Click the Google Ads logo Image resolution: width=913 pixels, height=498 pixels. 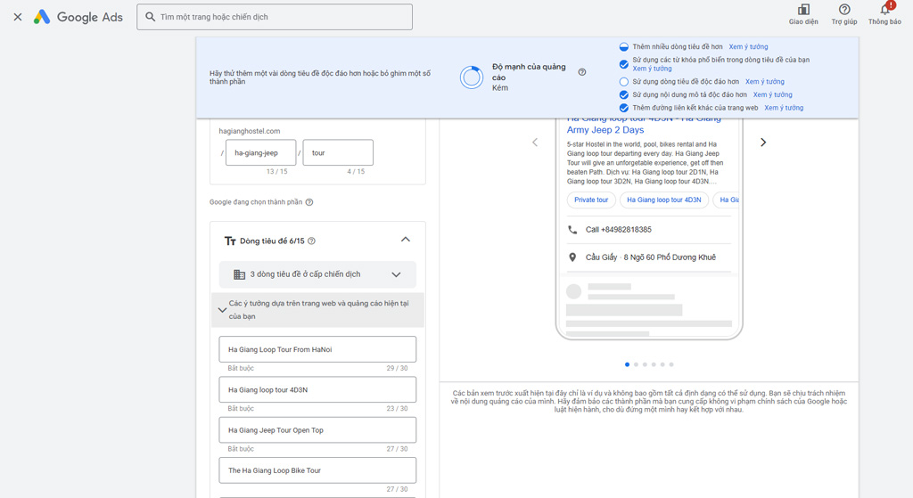[x=78, y=17]
